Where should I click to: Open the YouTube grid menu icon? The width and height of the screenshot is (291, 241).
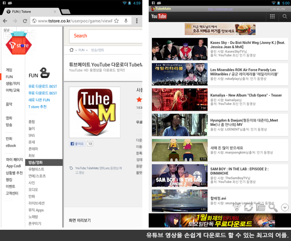click(x=272, y=16)
